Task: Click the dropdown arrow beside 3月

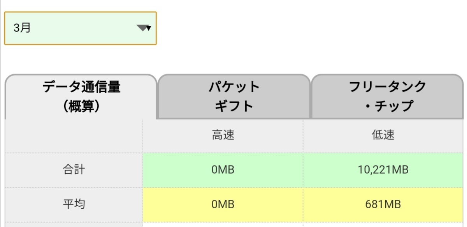Action: point(144,28)
